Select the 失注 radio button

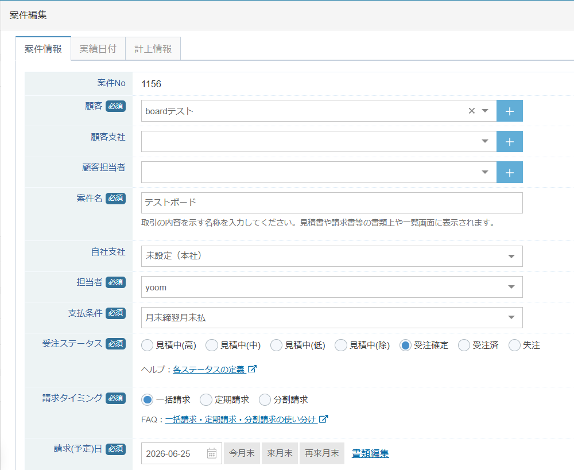(x=514, y=345)
